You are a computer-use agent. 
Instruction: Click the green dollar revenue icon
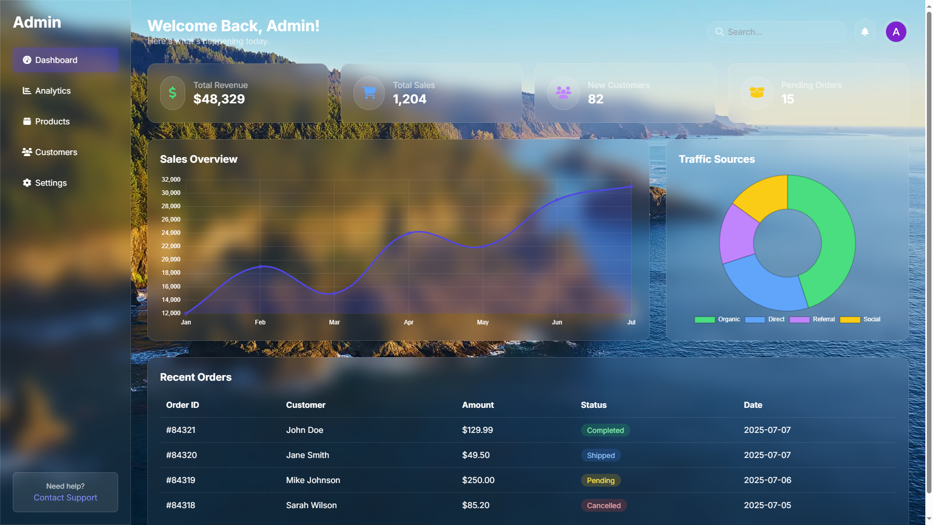tap(172, 93)
